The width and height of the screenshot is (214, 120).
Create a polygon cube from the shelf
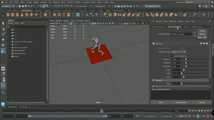13,15
